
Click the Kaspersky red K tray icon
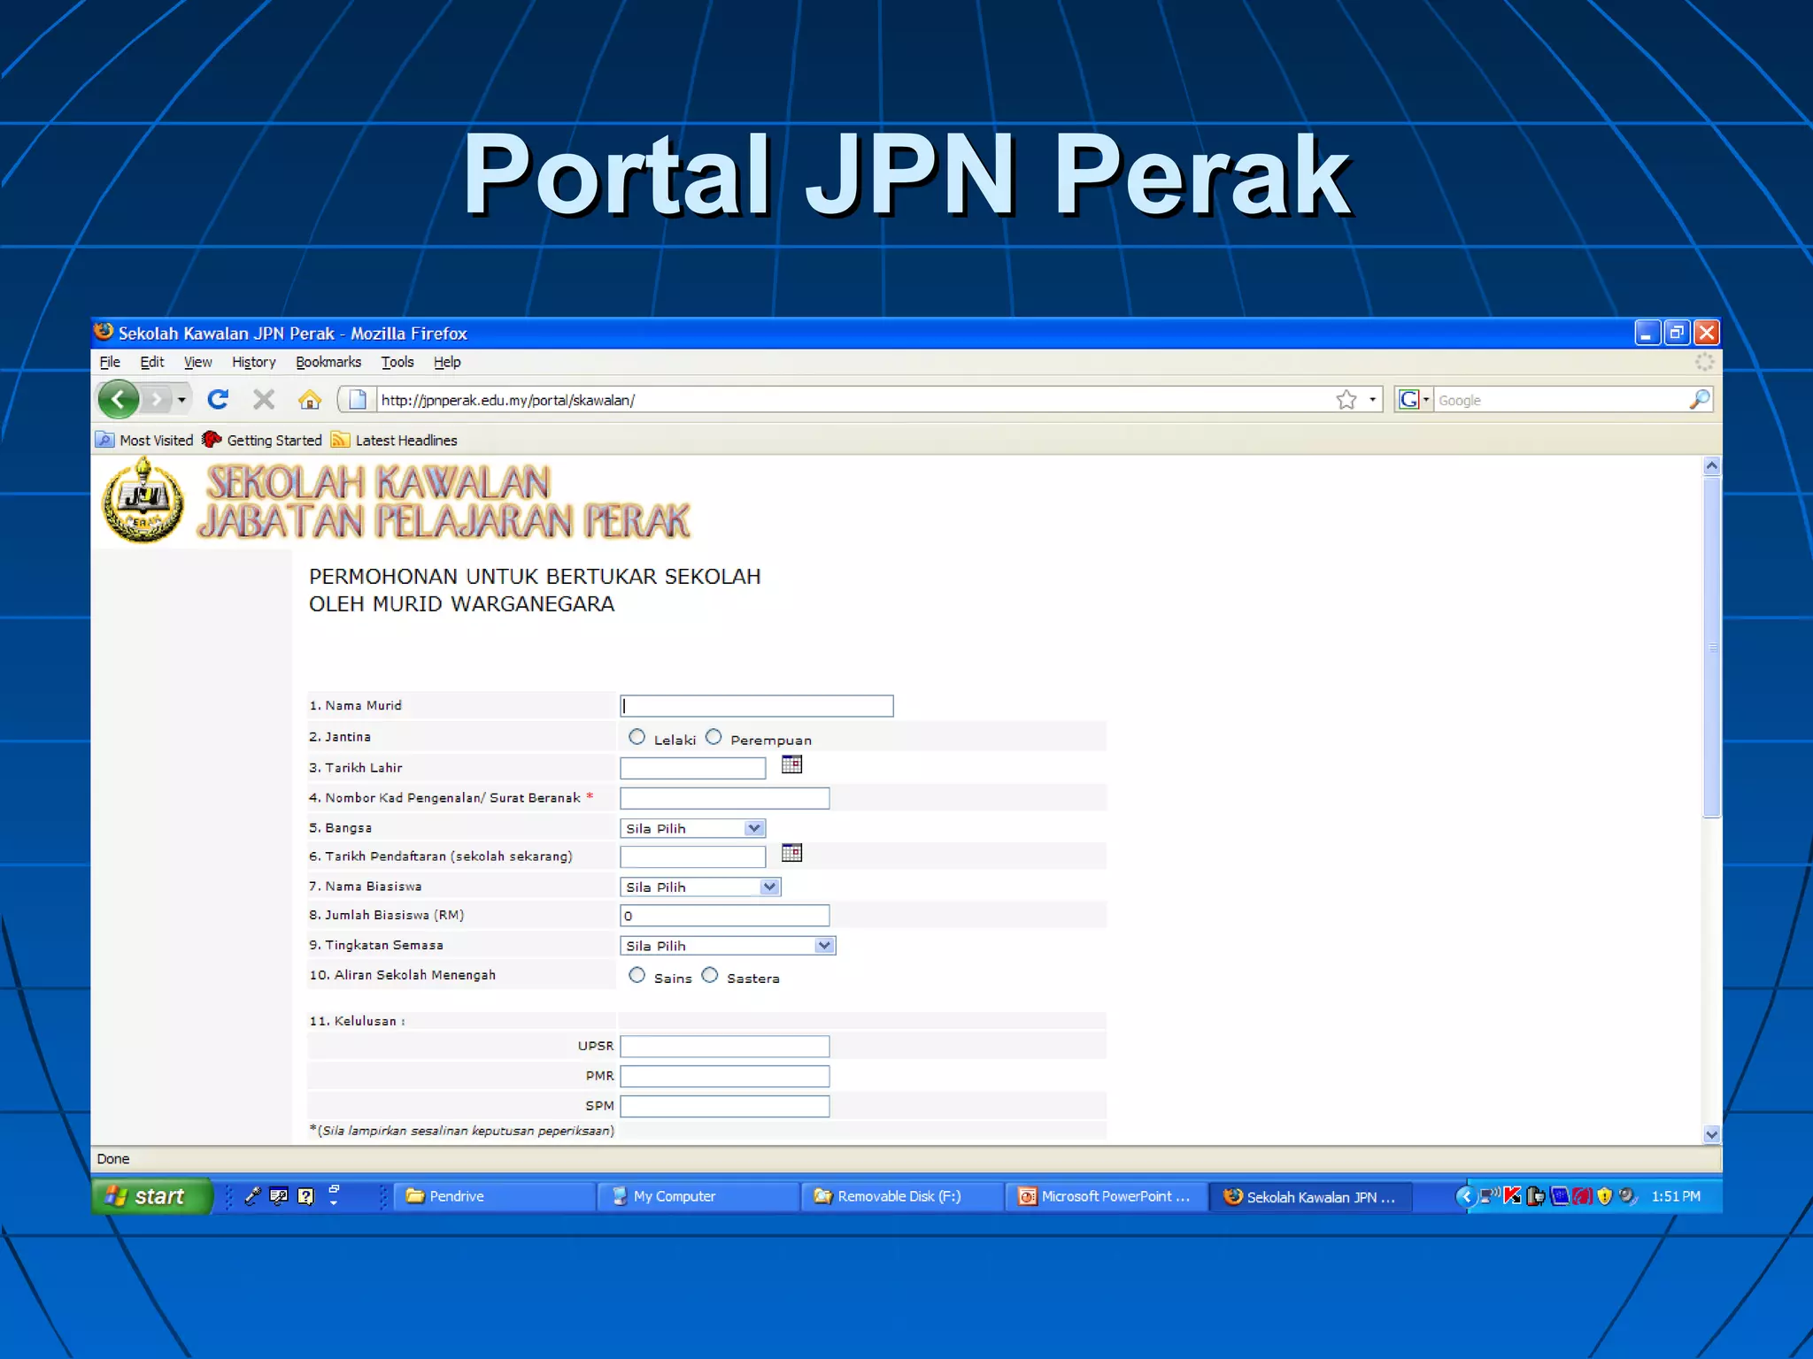coord(1512,1196)
